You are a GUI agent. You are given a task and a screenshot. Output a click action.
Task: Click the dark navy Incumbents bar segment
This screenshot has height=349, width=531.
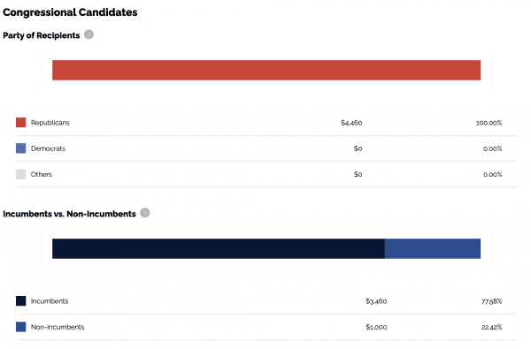219,248
